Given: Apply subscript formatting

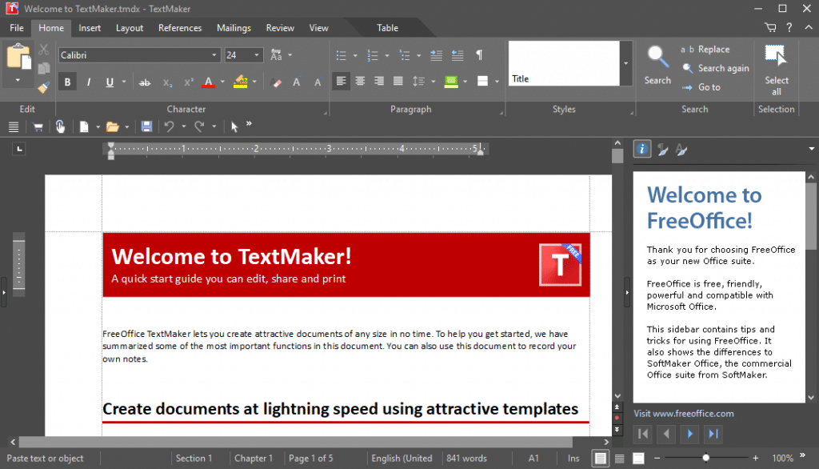Looking at the screenshot, I should tap(167, 82).
